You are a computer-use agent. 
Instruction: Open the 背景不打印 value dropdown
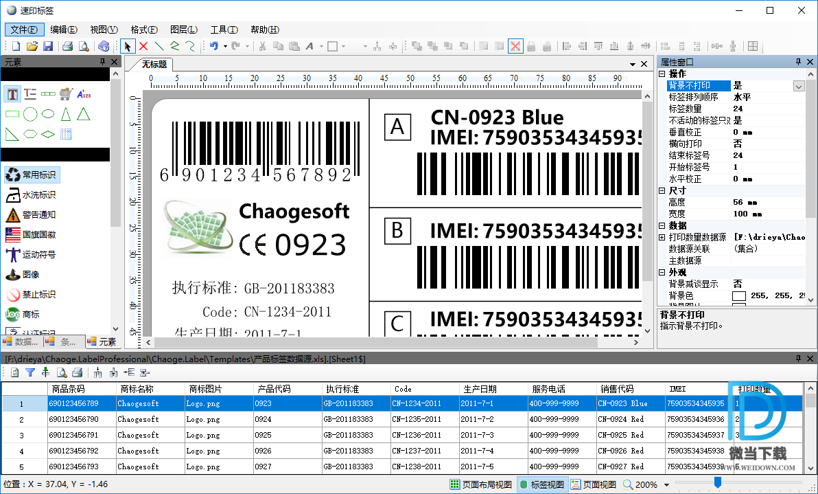tap(799, 86)
